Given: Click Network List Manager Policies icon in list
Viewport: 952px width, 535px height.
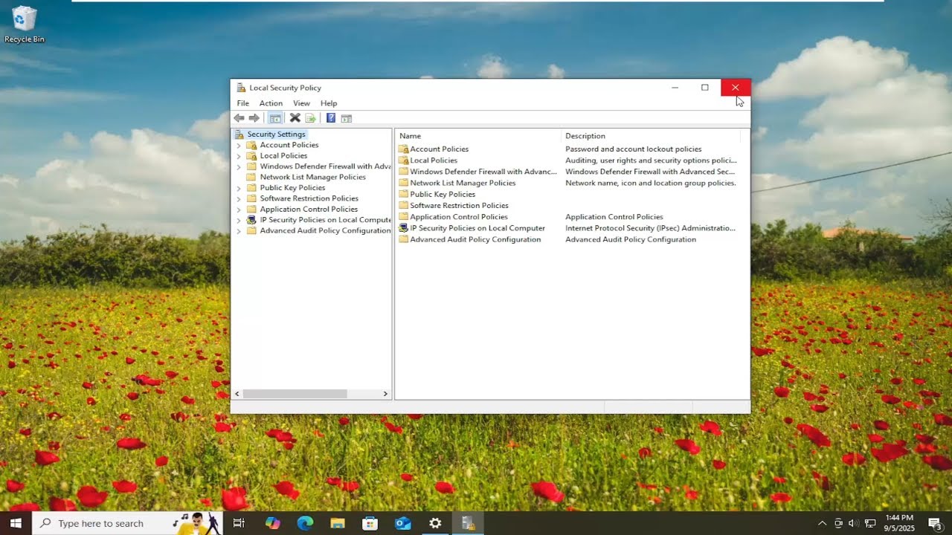Looking at the screenshot, I should [x=403, y=183].
